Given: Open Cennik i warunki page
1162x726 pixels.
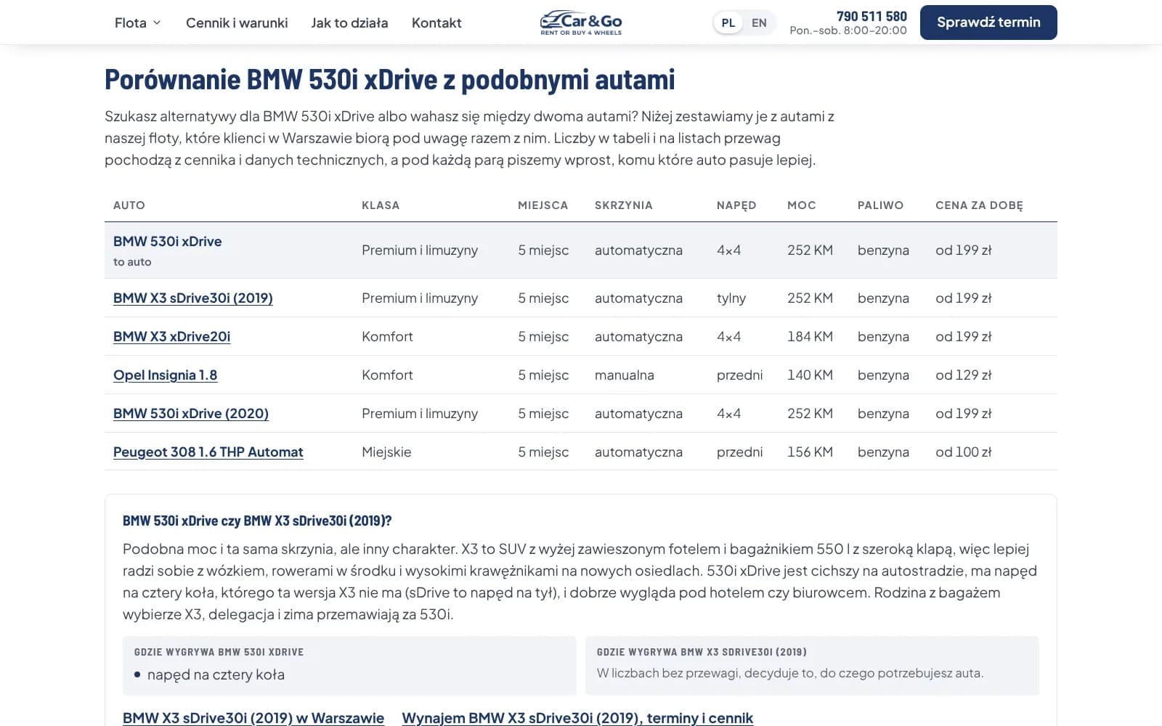Looking at the screenshot, I should (237, 23).
